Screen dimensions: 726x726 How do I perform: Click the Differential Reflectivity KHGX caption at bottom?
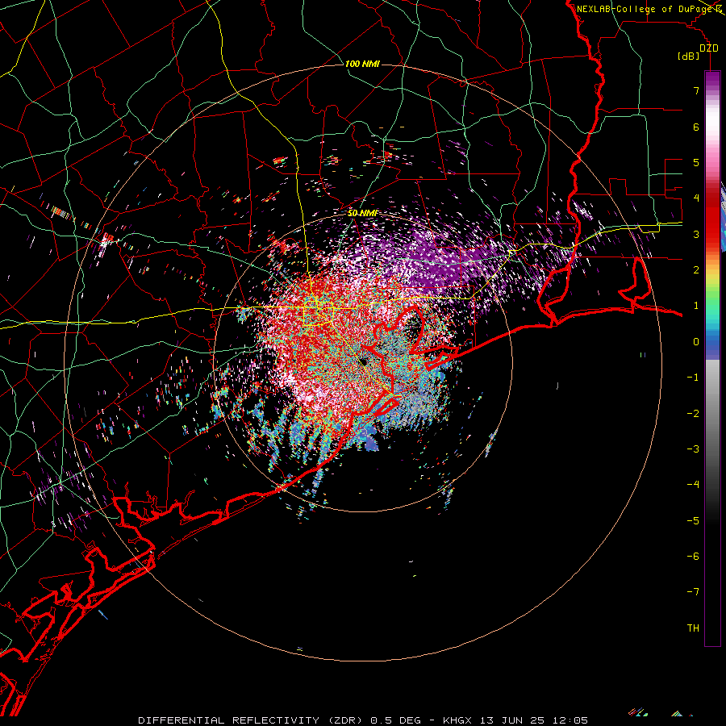[x=363, y=720]
